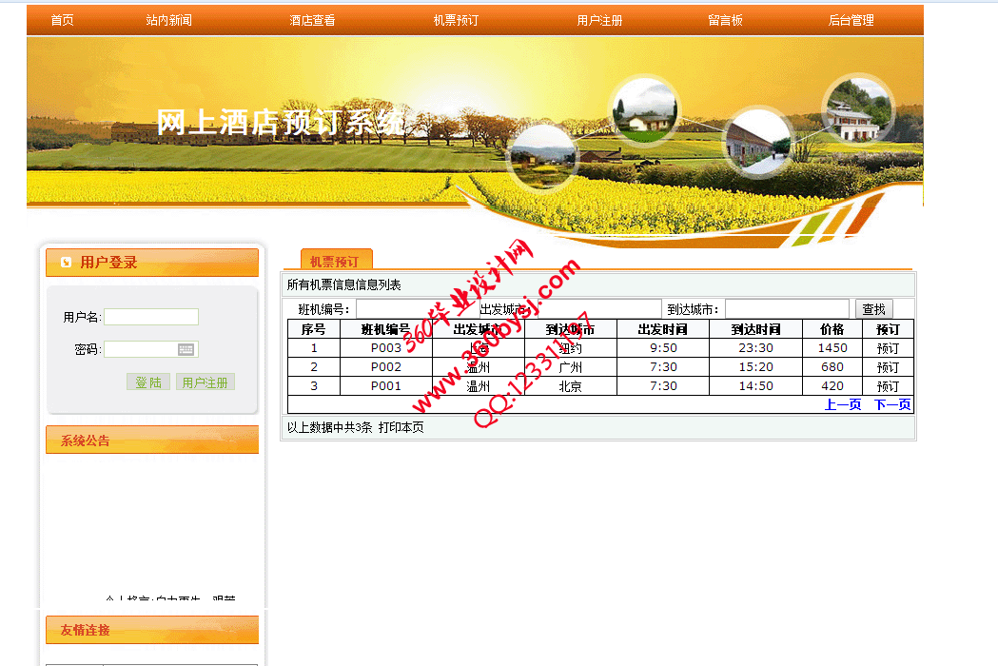This screenshot has height=666, width=998.
Task: Go to 首页 in the navigation bar
Action: (x=63, y=20)
